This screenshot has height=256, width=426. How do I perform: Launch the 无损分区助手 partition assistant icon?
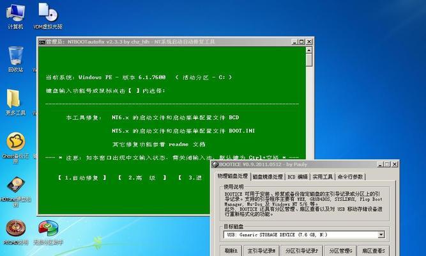click(48, 232)
